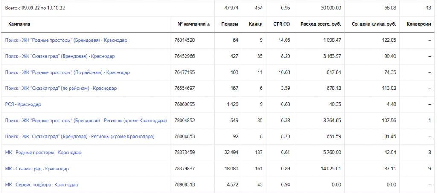Select spend value 1 098.47

coord(332,40)
